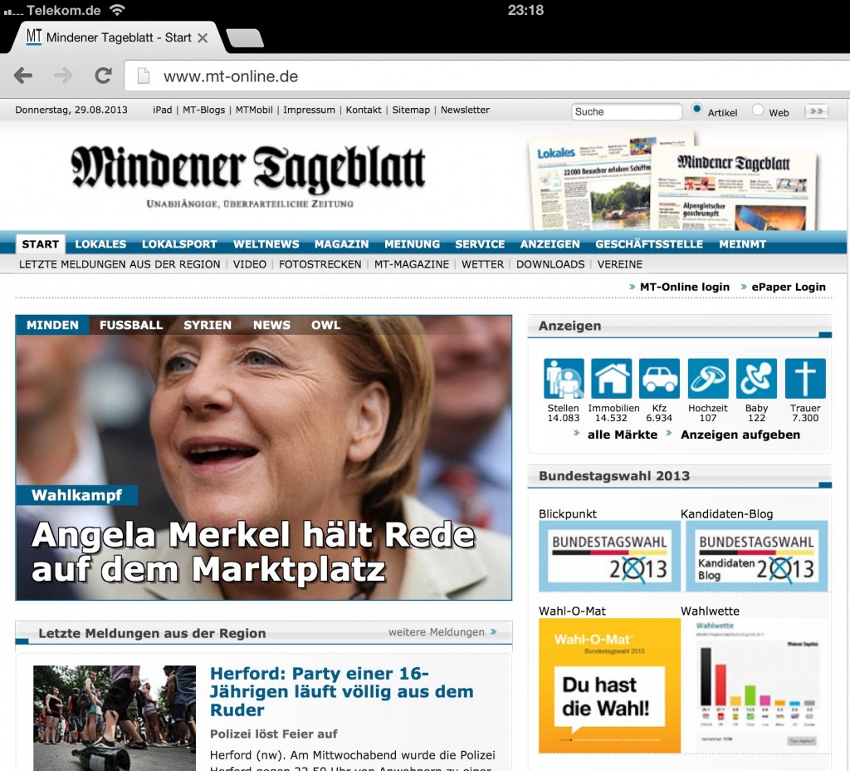Open the MEINUNG navigation menu
Viewport: 850px width, 771px height.
[413, 244]
